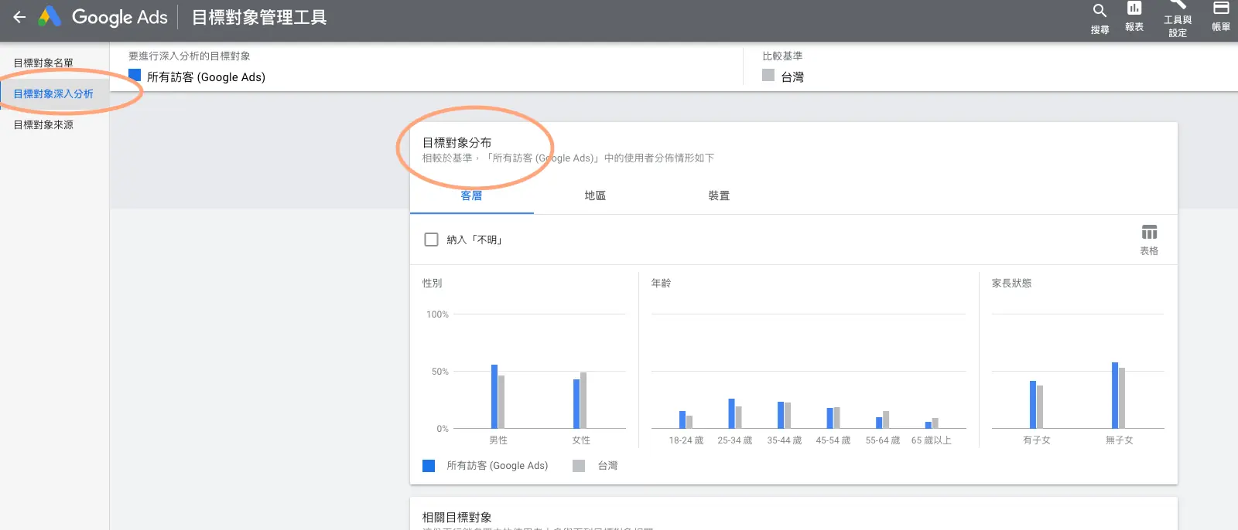This screenshot has width=1238, height=530.
Task: Switch to the 地區 tab
Action: pos(595,195)
